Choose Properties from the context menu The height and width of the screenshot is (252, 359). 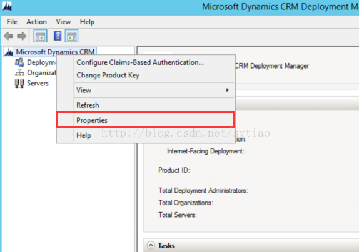tap(146, 120)
